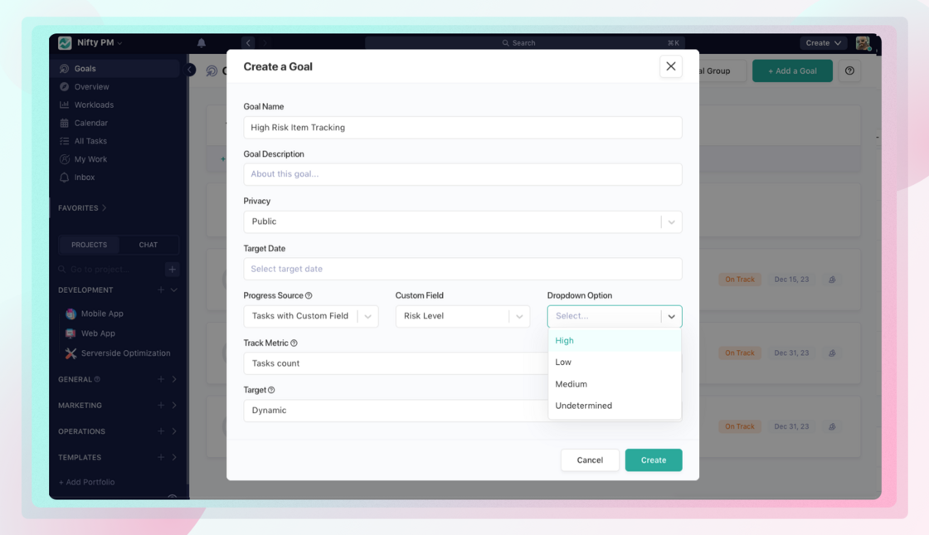
Task: Open the Privacy dropdown
Action: 462,222
